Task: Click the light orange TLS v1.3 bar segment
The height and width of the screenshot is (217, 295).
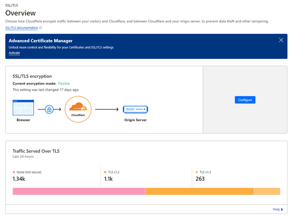Action: tap(267, 191)
